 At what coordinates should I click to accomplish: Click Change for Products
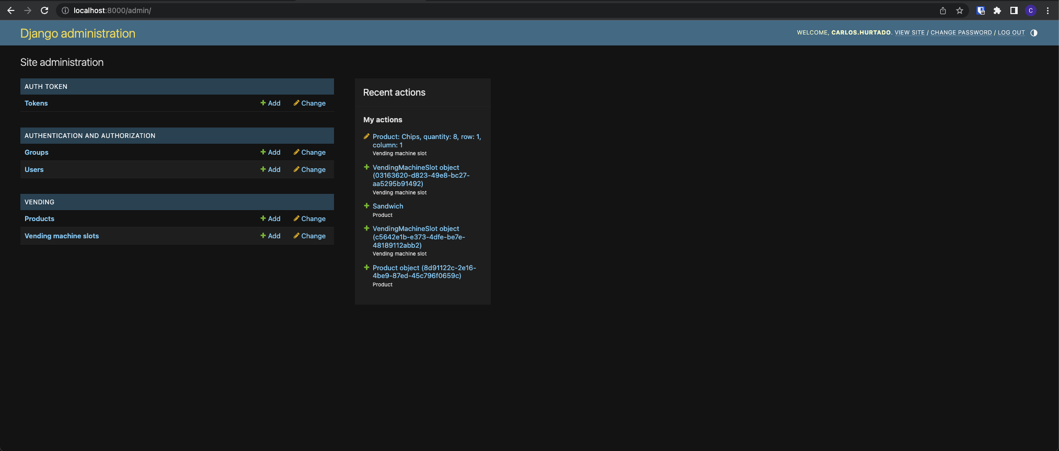pos(309,219)
